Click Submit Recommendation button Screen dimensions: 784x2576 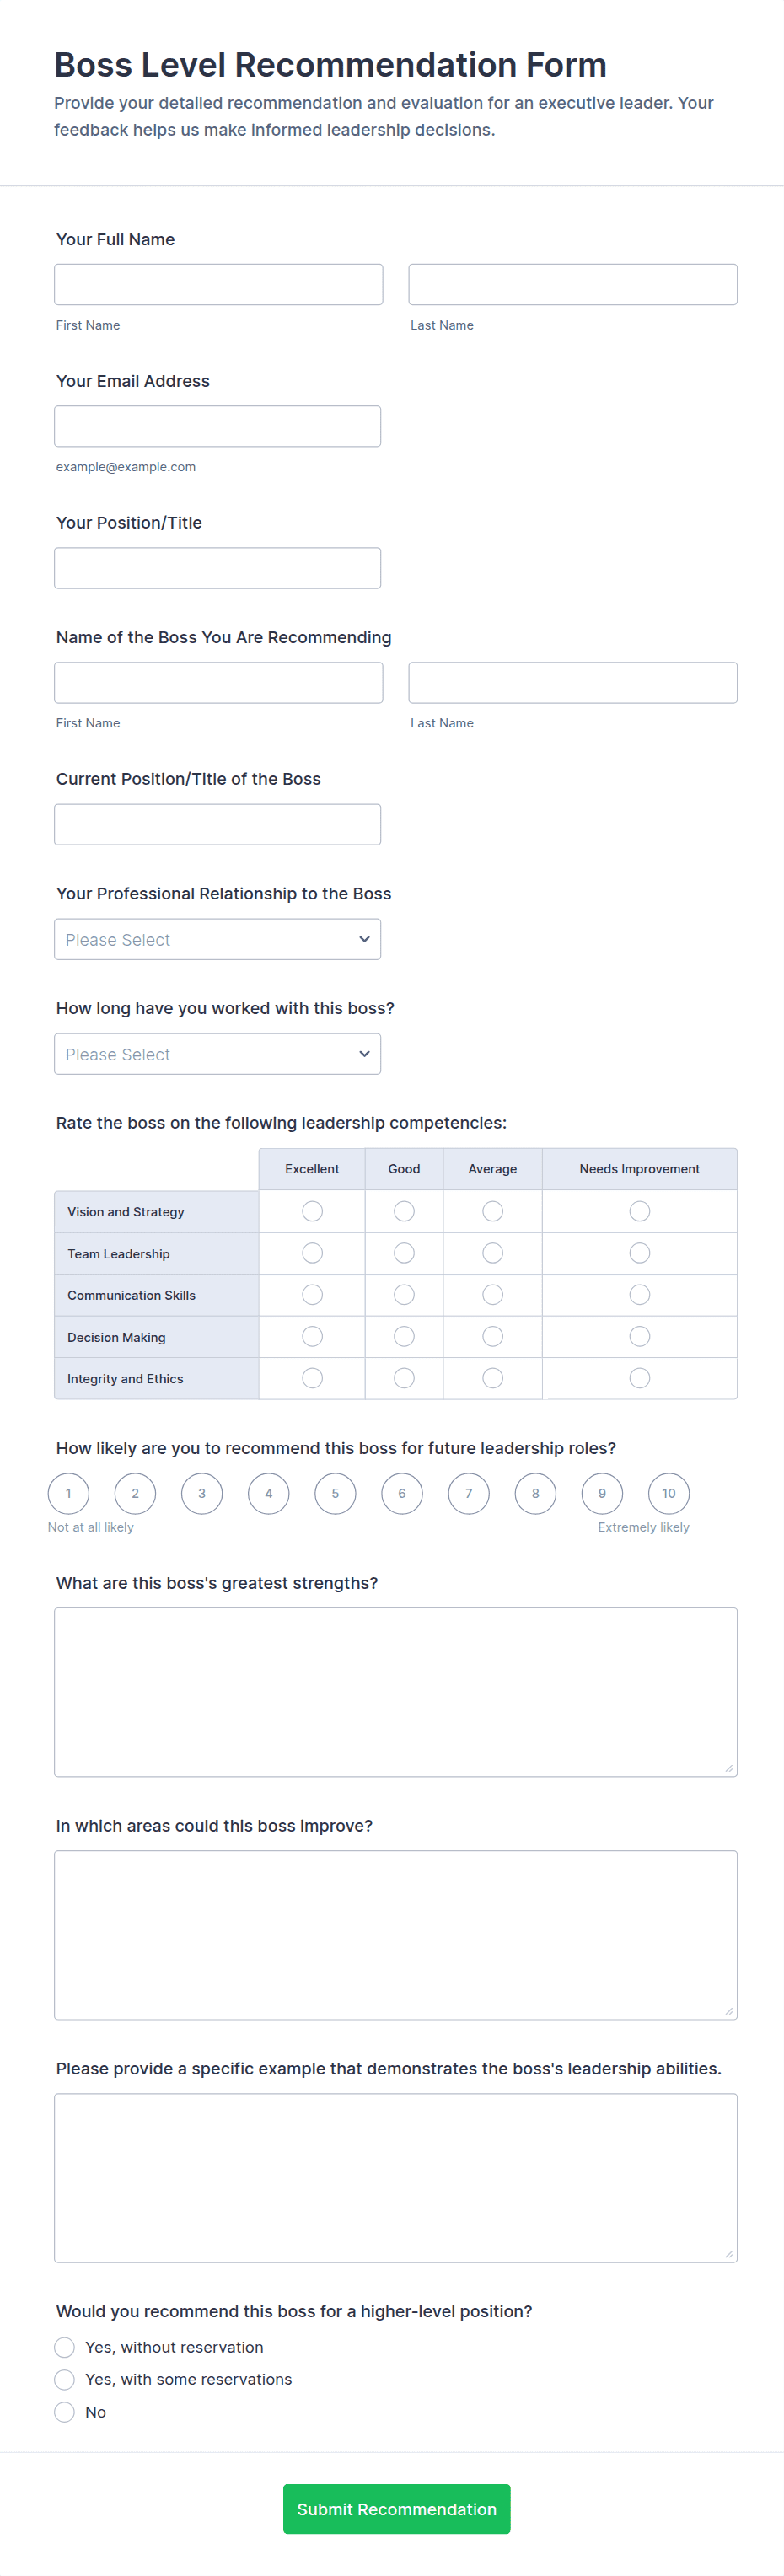(x=396, y=2509)
